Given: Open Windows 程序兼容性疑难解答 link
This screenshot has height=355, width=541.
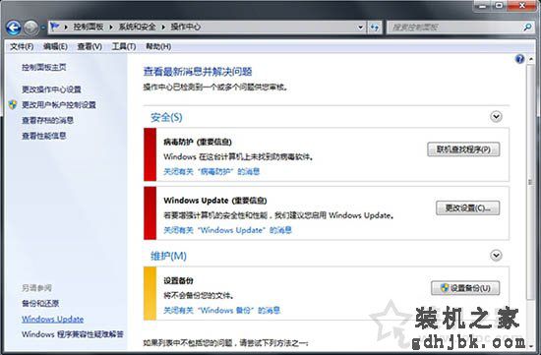Looking at the screenshot, I should 73,334.
